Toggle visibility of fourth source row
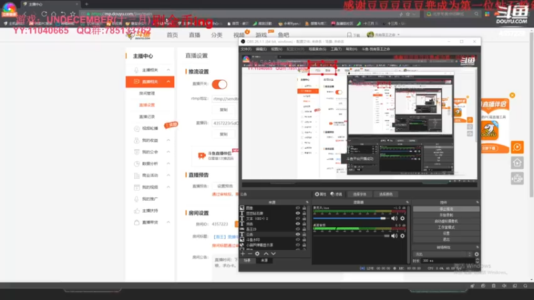This screenshot has width=534, height=300. pyautogui.click(x=298, y=224)
